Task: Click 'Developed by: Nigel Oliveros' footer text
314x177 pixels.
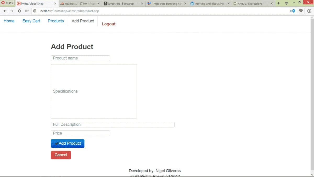Action: 155,171
